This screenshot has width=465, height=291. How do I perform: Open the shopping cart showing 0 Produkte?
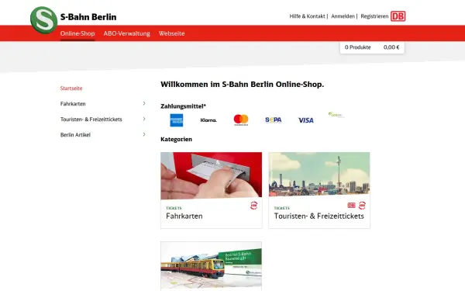372,47
